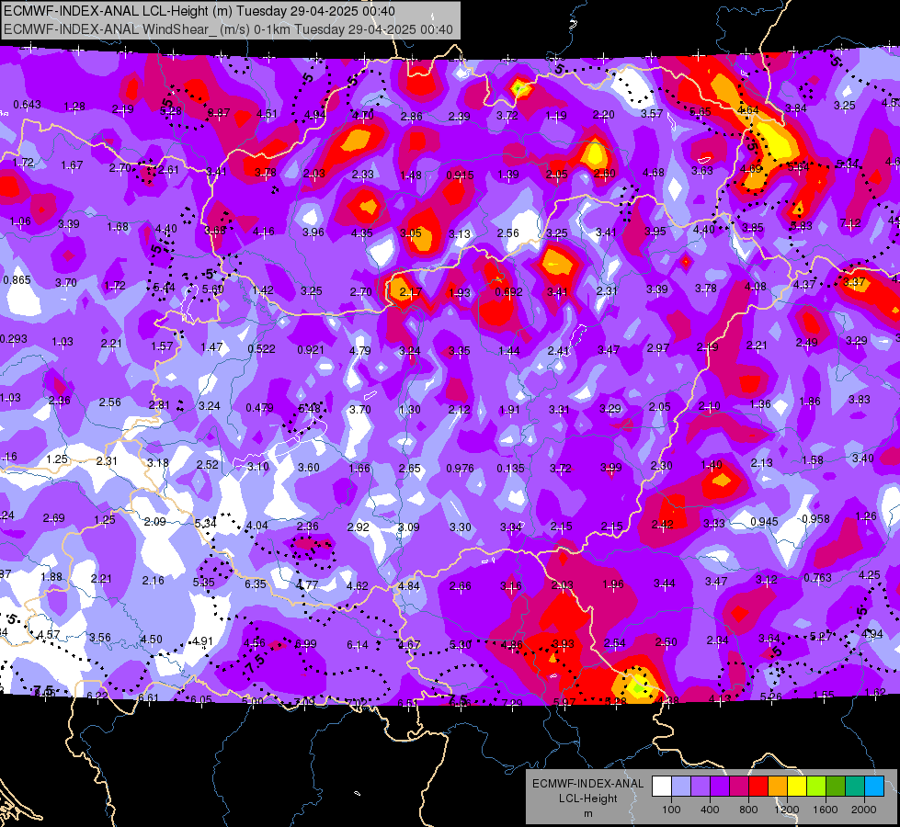Click the wind shear value 6.99
The image size is (900, 827).
[305, 644]
